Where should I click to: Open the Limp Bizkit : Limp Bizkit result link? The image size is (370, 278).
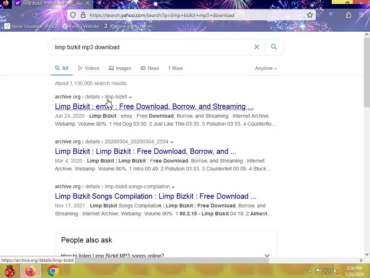click(145, 151)
